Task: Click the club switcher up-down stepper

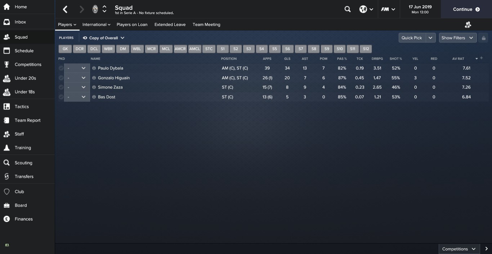Action: tap(104, 9)
